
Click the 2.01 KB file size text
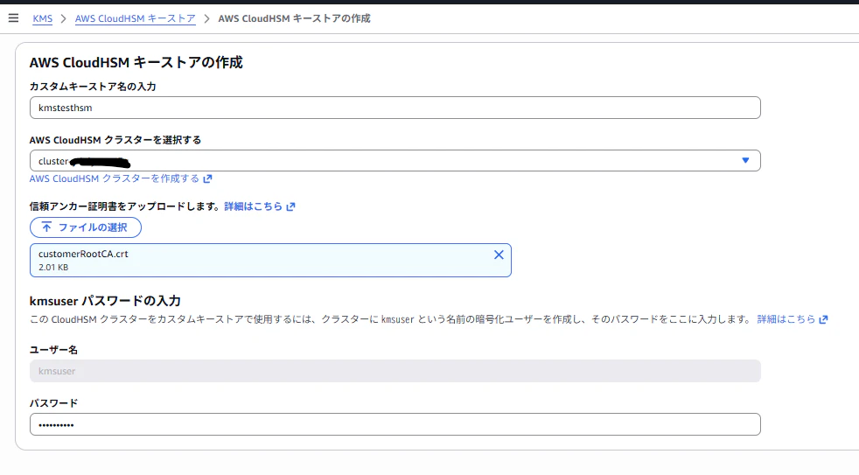tap(53, 268)
